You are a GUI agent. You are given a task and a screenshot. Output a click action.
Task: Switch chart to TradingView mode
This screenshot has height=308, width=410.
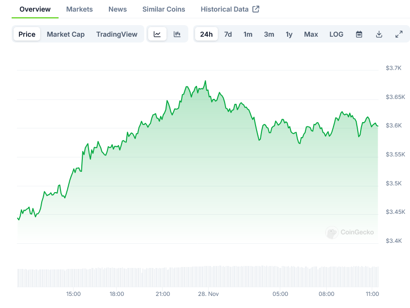[x=117, y=34]
